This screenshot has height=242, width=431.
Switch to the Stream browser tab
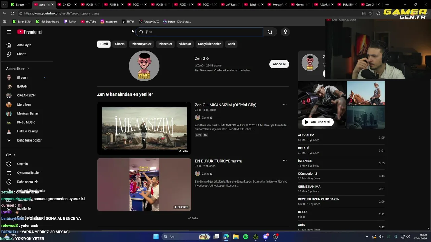pos(20,5)
